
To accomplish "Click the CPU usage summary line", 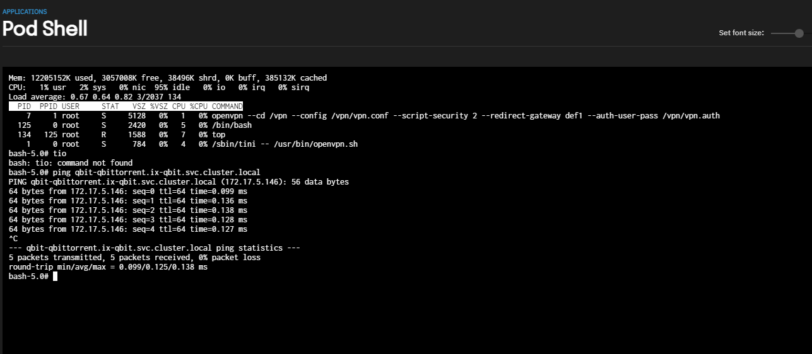I will [158, 88].
